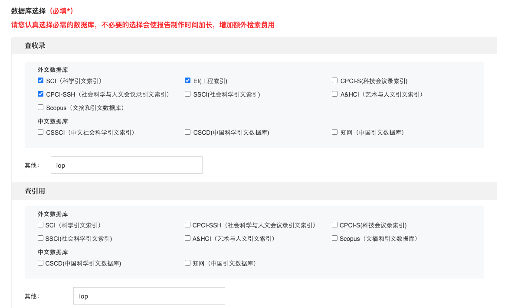The image size is (511, 308).
Task: Click the red warning about unnecessary database selection
Action: coord(143,25)
